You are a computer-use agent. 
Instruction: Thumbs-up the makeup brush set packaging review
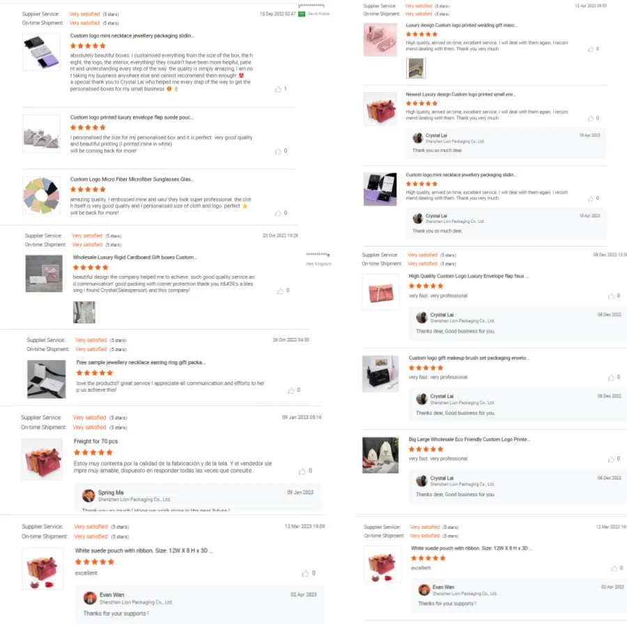[x=611, y=378]
